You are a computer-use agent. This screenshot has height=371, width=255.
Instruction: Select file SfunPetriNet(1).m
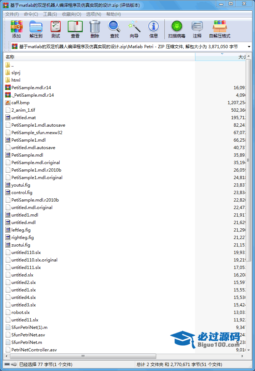tap(29, 327)
